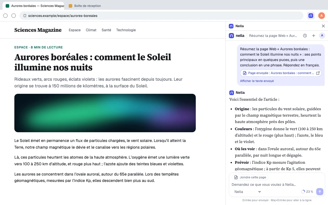The image size is (328, 205).
Task: Click the aurora borealis article image
Action: click(105, 113)
